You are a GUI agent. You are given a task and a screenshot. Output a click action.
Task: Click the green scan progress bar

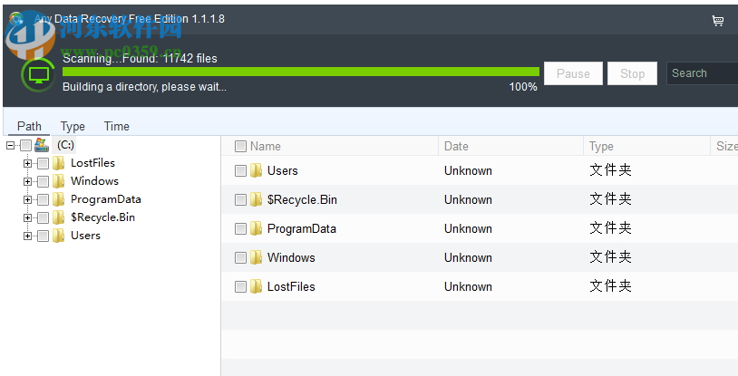click(301, 72)
